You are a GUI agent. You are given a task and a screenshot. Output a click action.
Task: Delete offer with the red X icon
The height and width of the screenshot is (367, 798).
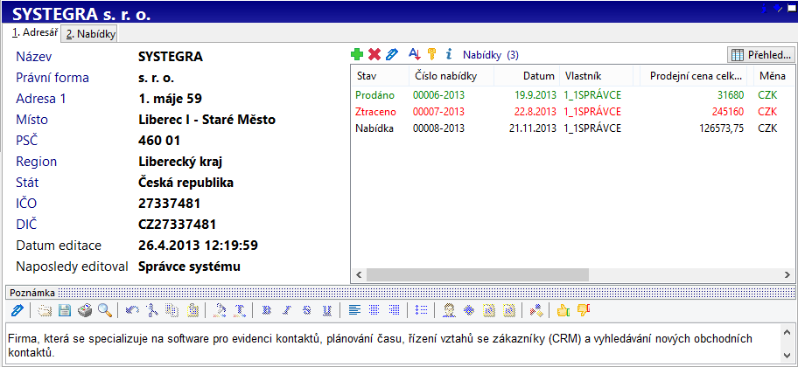coord(374,54)
